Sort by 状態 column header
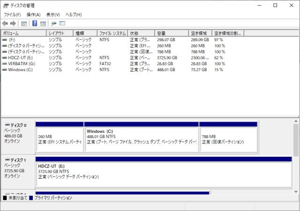The width and height of the screenshot is (300, 211). point(141,33)
